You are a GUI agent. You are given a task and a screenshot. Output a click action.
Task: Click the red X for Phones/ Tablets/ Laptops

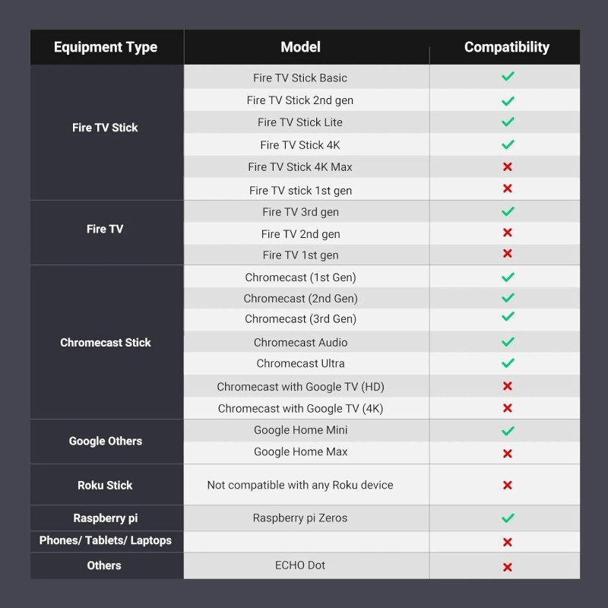pyautogui.click(x=507, y=542)
